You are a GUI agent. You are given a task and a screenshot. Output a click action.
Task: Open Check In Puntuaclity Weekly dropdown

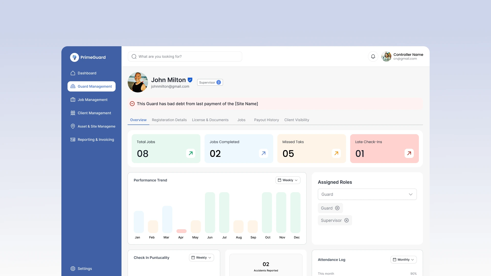(x=202, y=258)
